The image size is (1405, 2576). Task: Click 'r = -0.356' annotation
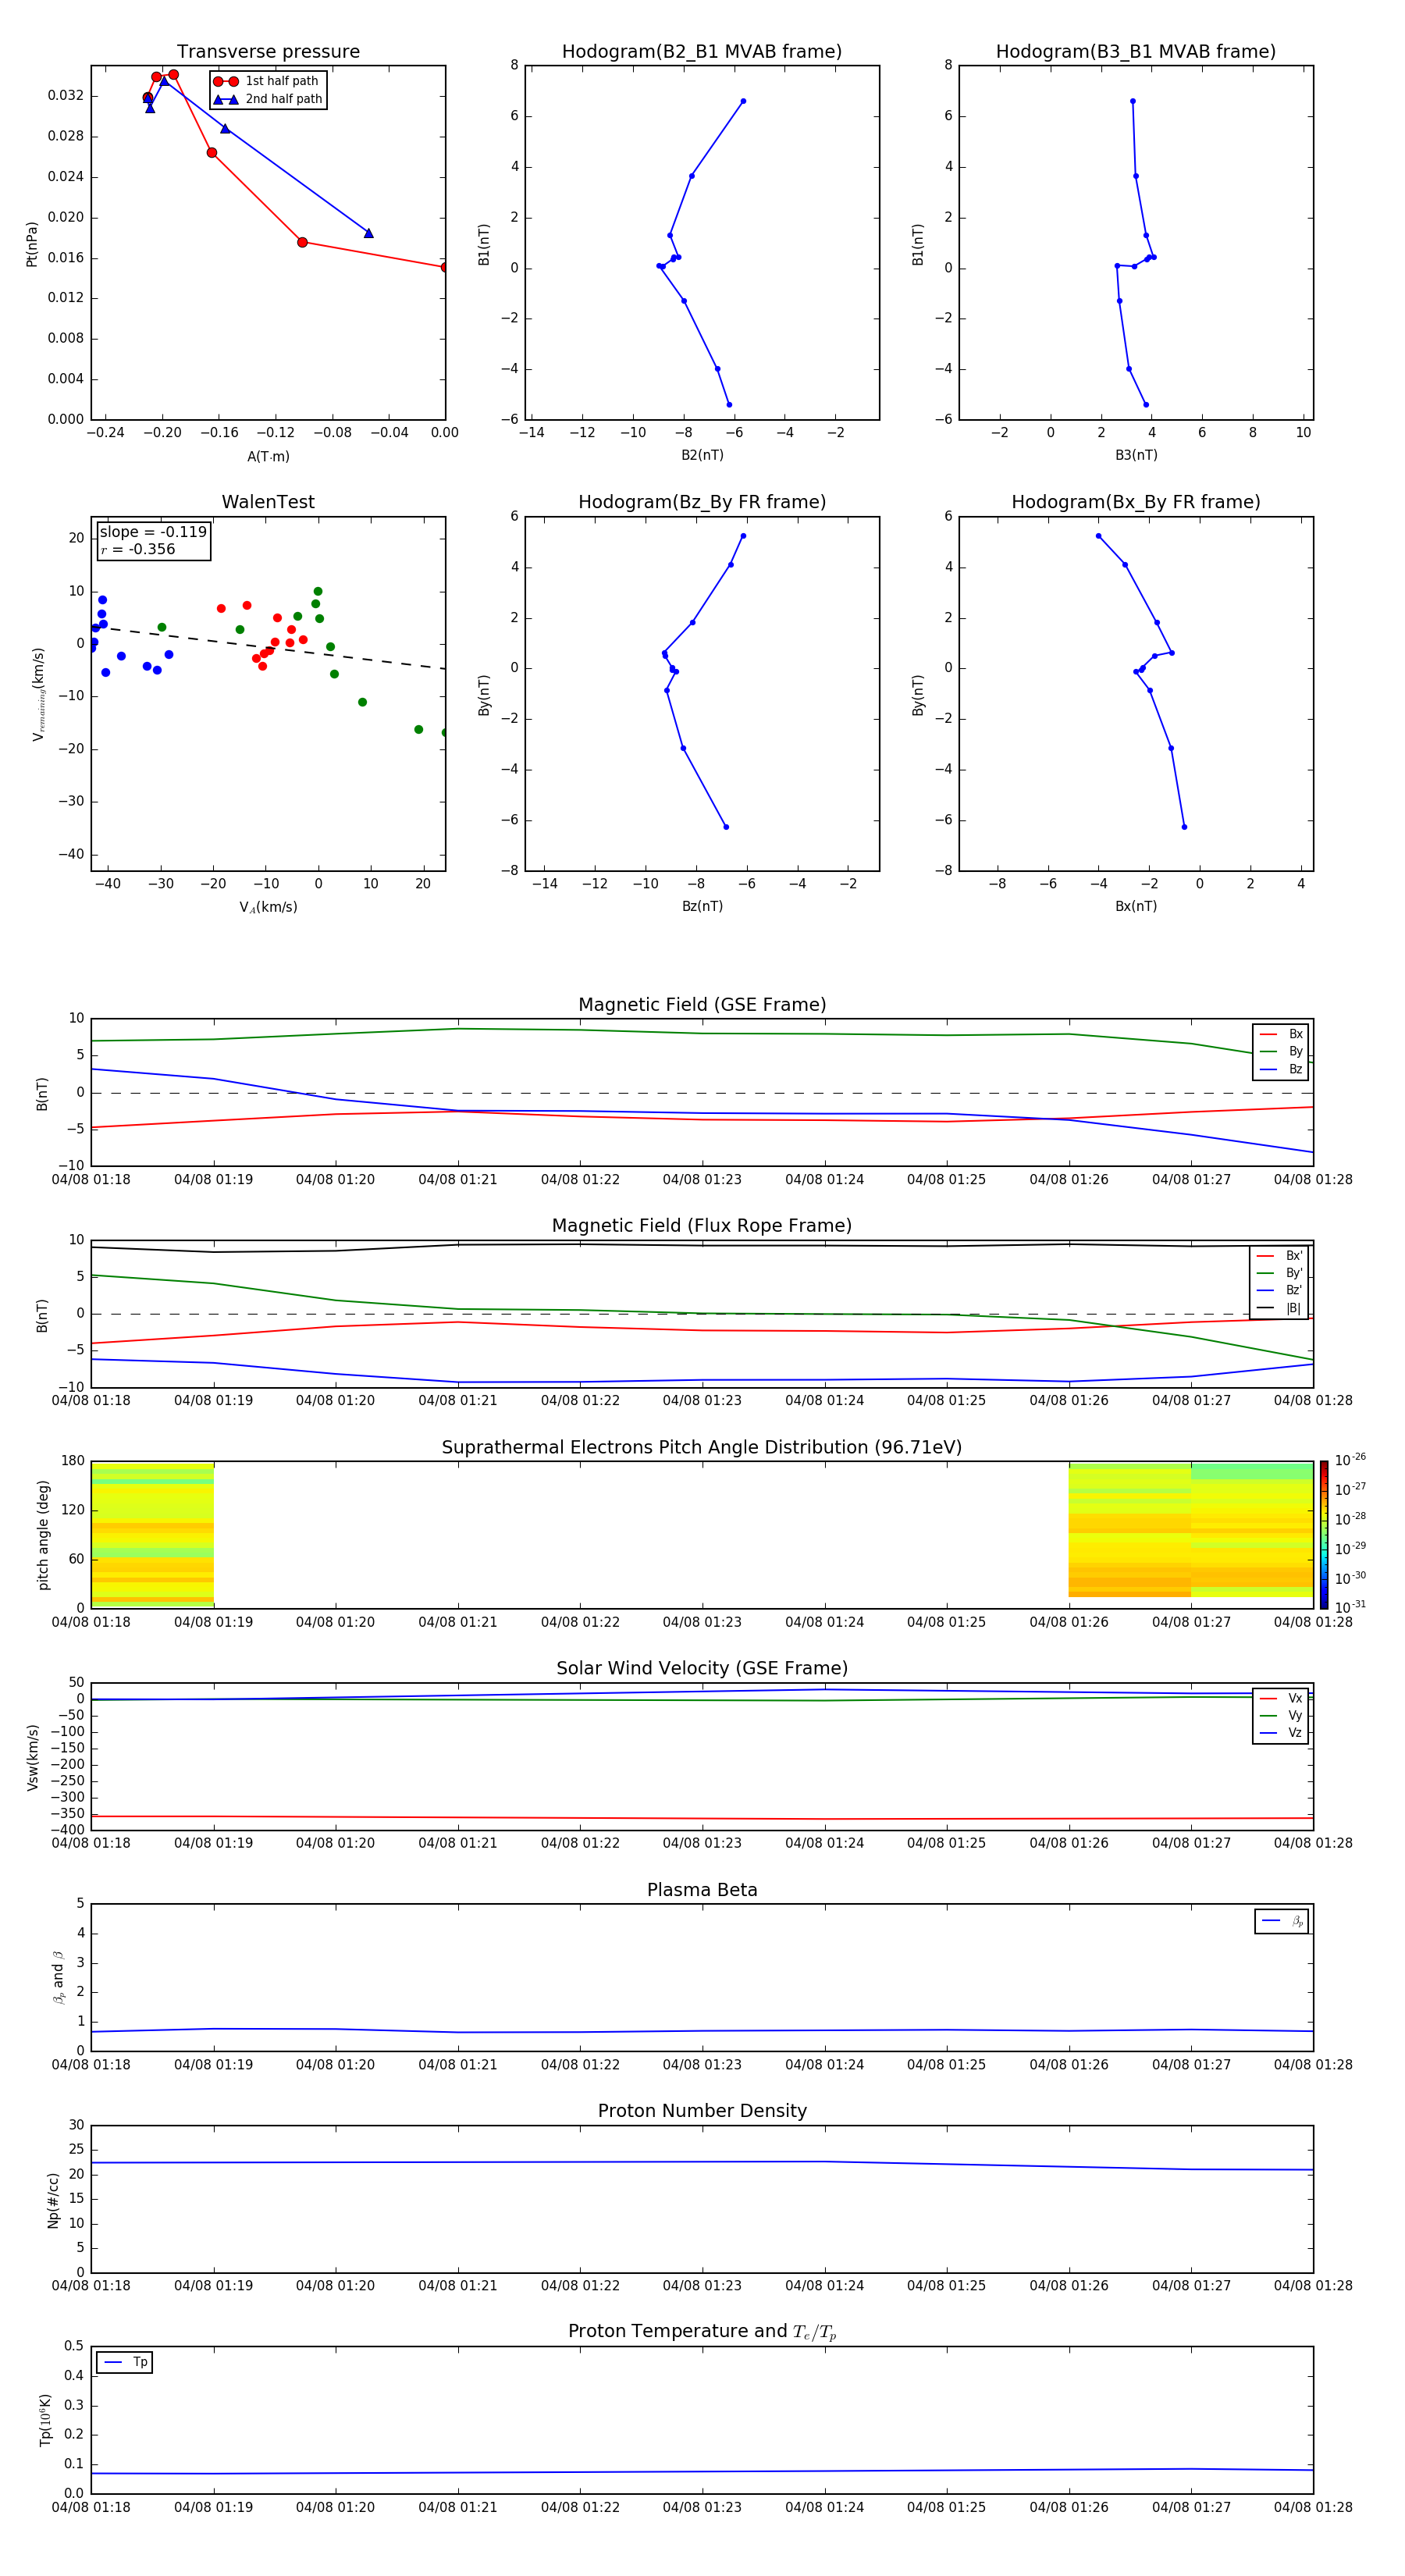(x=138, y=549)
